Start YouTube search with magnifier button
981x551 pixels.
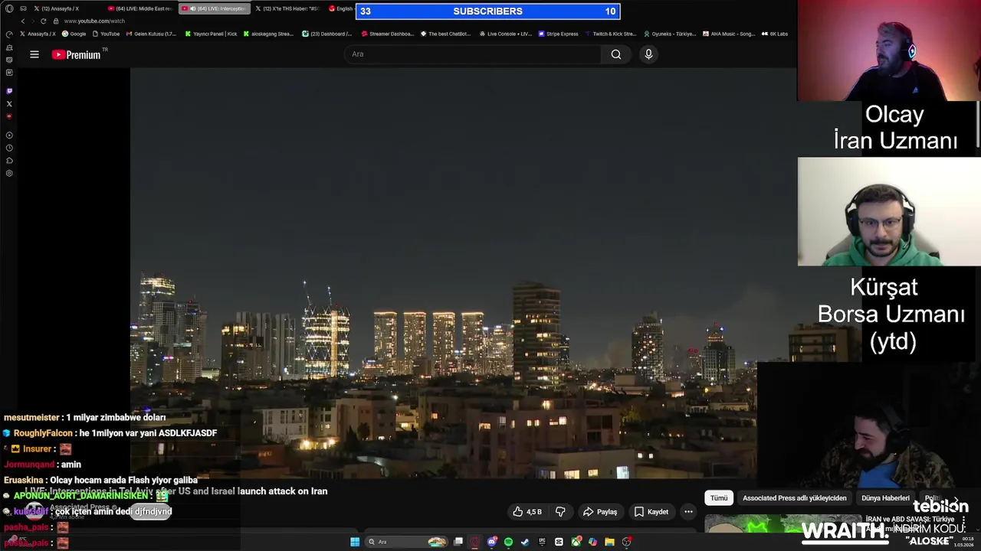[616, 54]
